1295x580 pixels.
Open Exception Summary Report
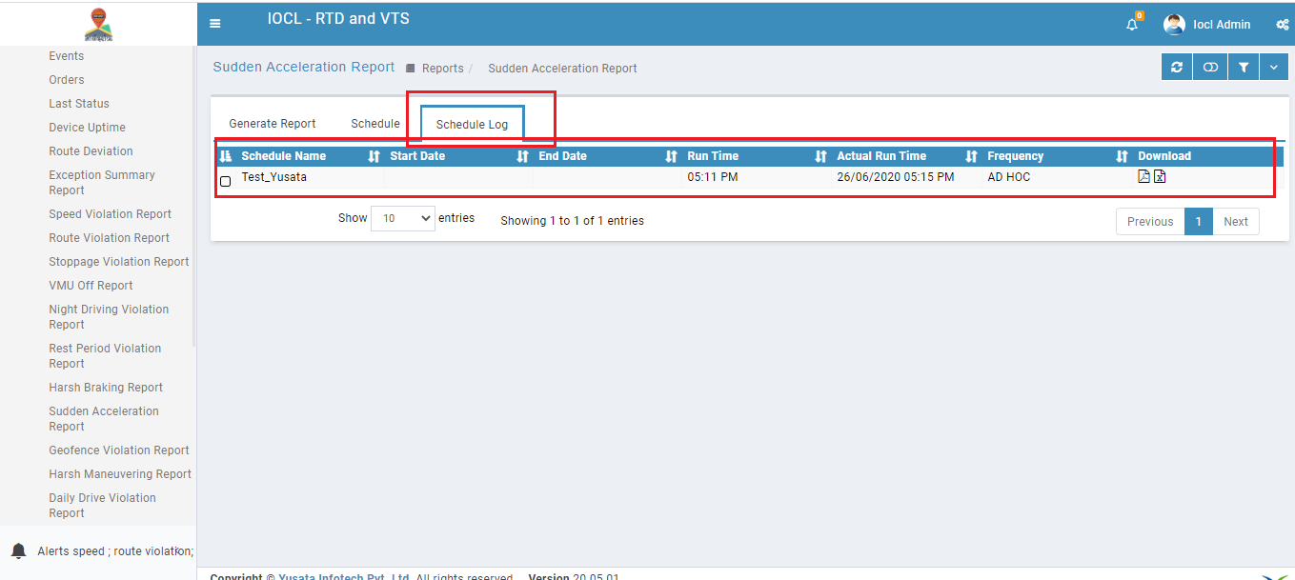(x=102, y=183)
